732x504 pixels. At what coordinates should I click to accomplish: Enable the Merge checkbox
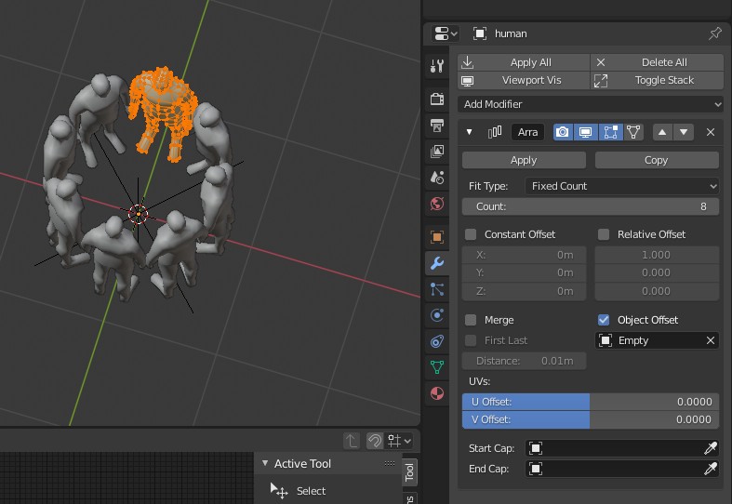[471, 320]
